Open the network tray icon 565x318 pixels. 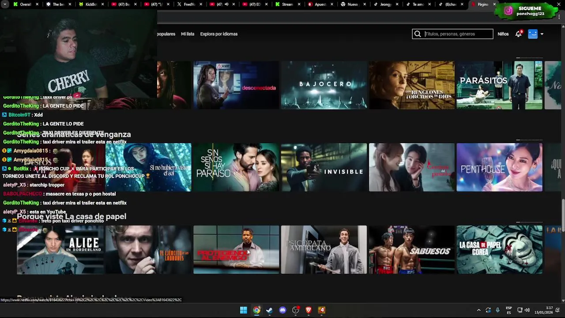tap(520, 310)
